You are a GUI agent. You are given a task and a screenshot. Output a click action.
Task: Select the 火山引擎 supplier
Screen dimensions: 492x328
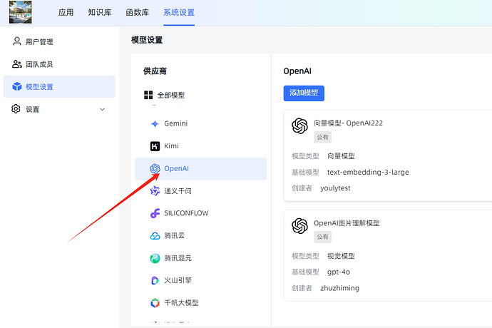201,280
